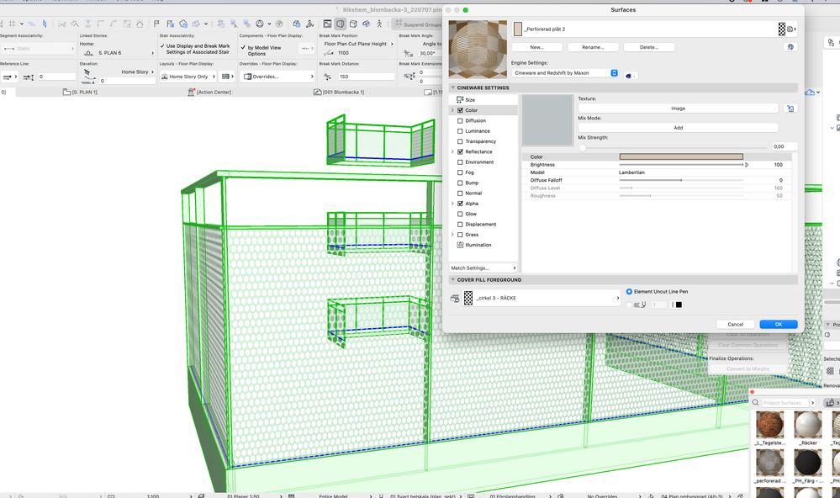
Task: Enable the Diffusion channel checkbox
Action: pyautogui.click(x=462, y=119)
